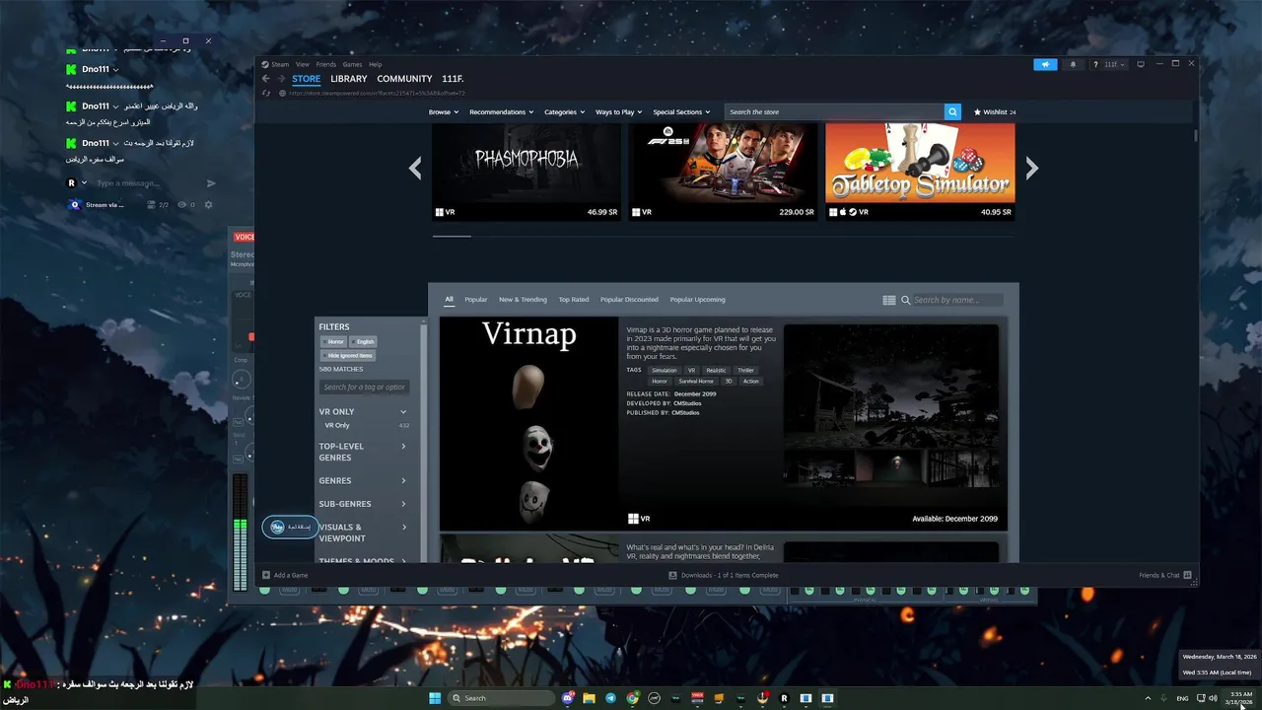Viewport: 1262px width, 710px height.
Task: Show the next carousel games arrow
Action: [x=1031, y=169]
